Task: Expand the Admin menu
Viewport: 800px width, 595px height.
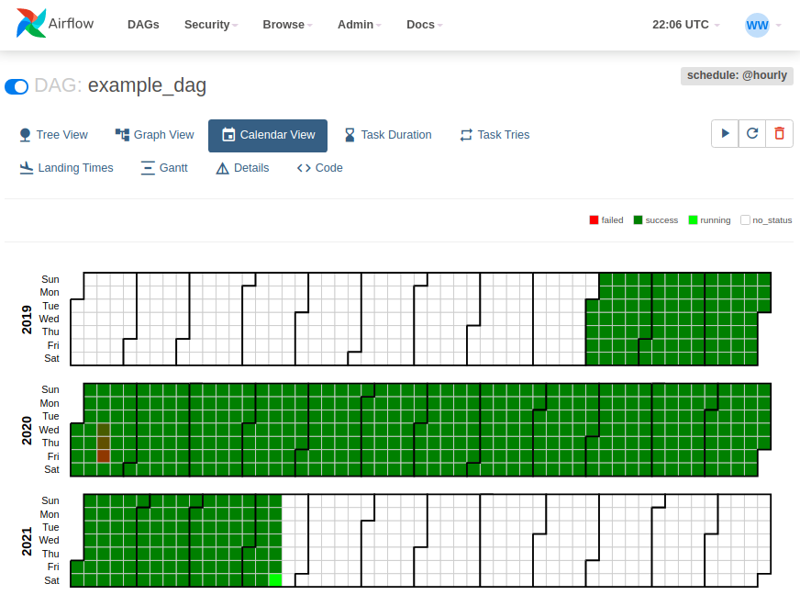Action: pos(360,25)
